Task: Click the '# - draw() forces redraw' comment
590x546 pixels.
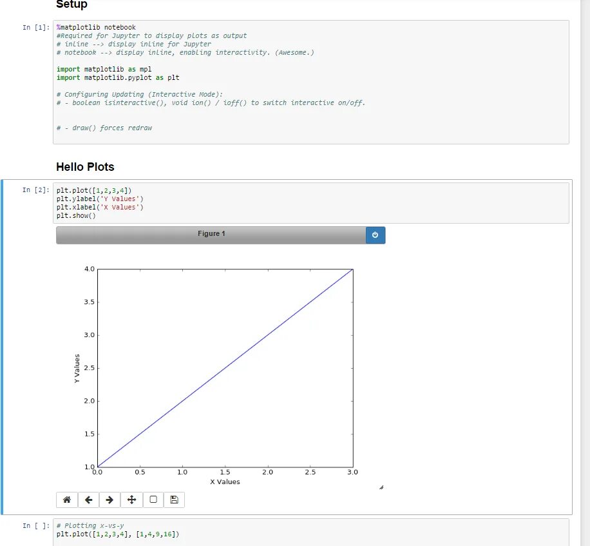Action: click(104, 128)
